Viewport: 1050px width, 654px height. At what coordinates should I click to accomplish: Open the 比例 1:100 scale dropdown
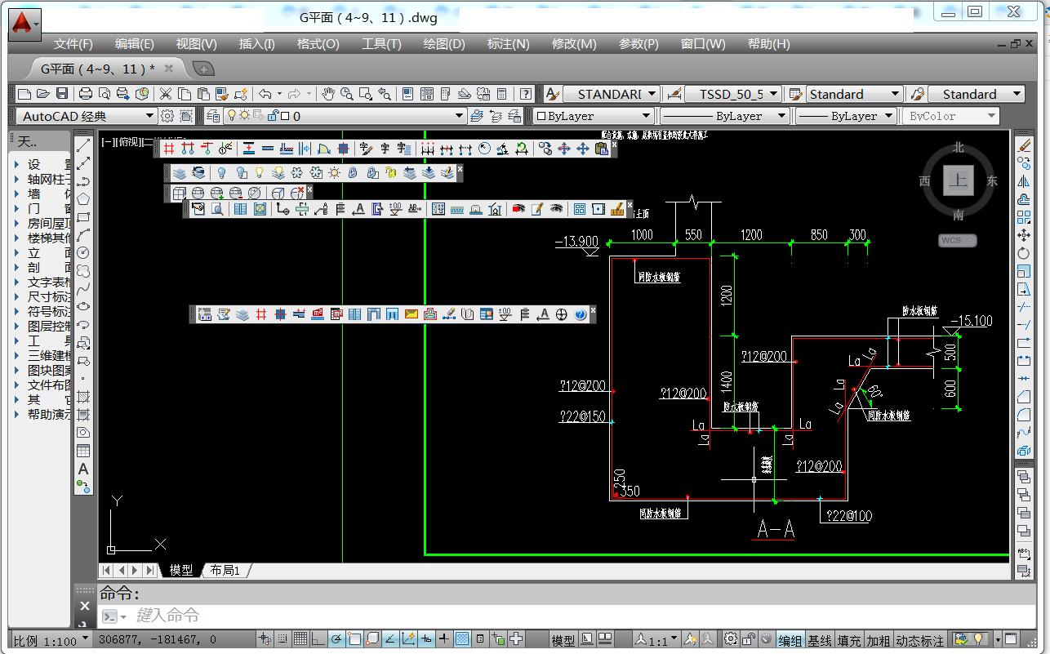(51, 641)
